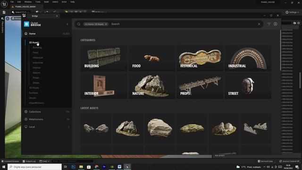Clear the search with the X icon

click(259, 24)
